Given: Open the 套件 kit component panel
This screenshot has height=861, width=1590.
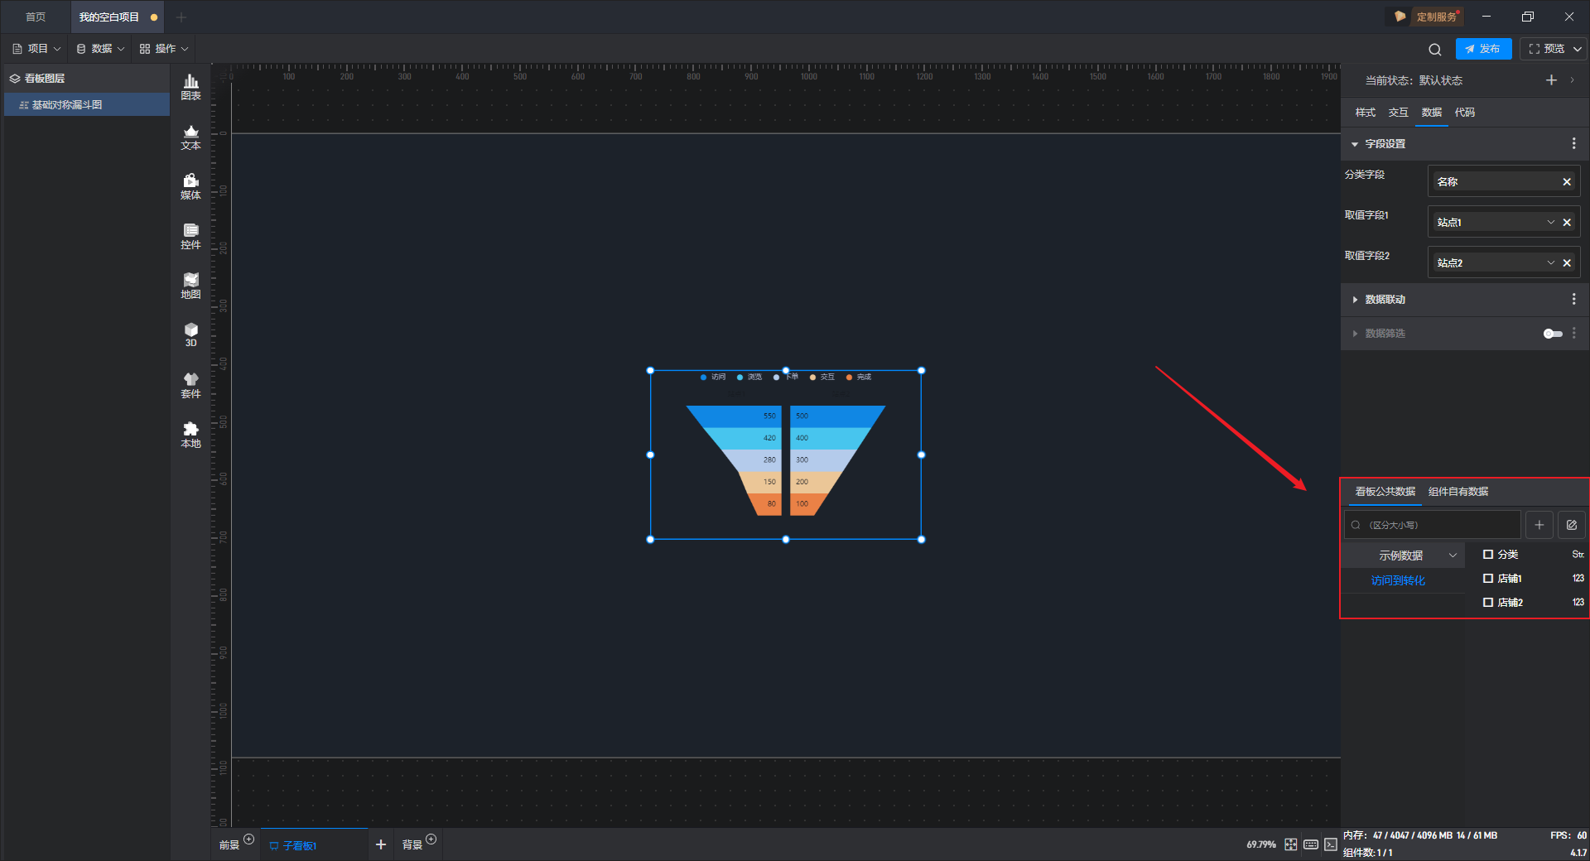Looking at the screenshot, I should pos(190,385).
